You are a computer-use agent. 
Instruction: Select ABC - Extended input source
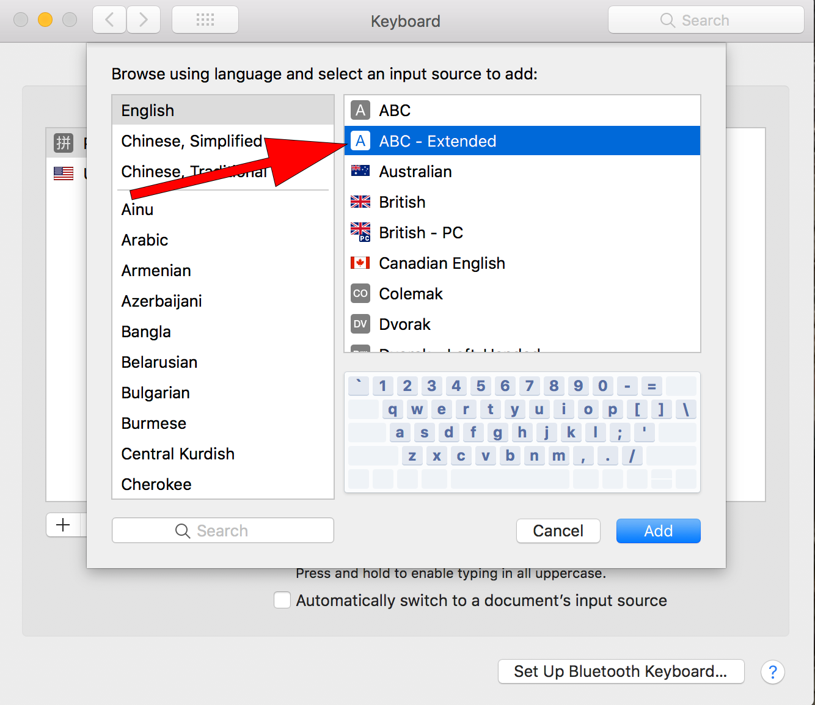pos(437,141)
